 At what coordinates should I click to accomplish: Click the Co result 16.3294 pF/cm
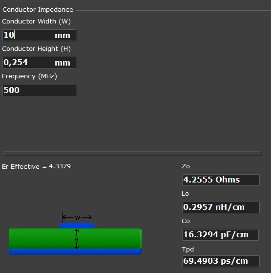[x=220, y=235]
